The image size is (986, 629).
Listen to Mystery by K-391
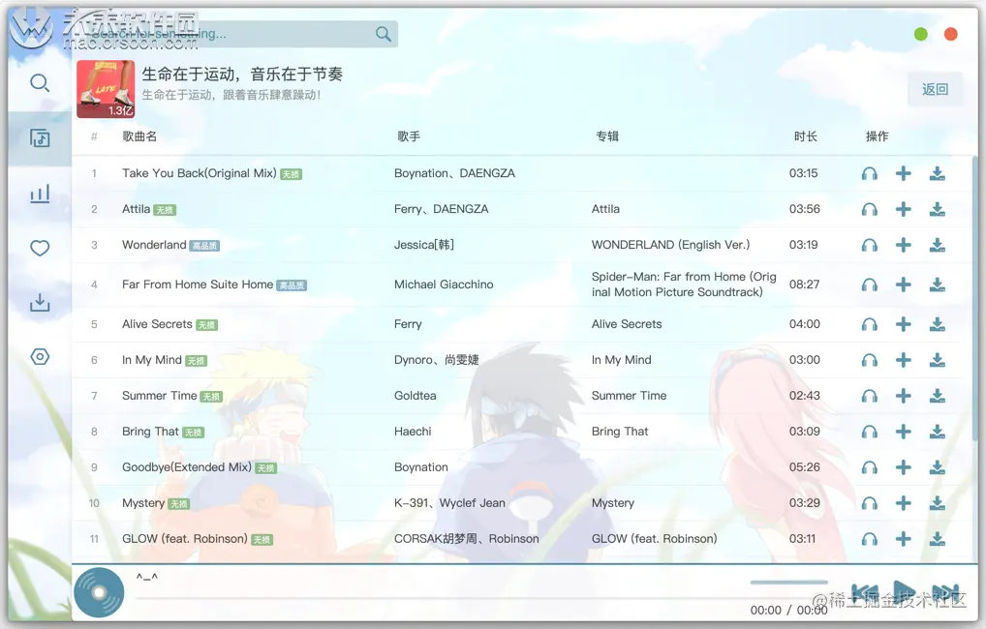[869, 503]
